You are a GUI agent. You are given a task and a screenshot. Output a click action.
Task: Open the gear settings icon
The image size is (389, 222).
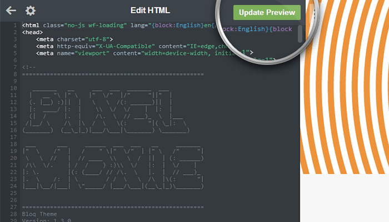pos(31,11)
